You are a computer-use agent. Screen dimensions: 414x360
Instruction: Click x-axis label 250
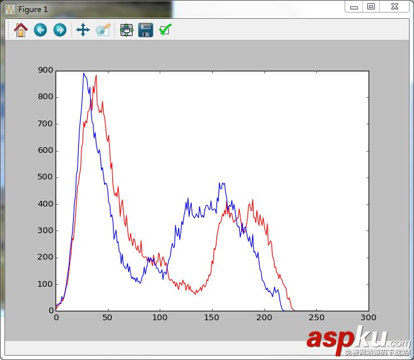pos(316,318)
